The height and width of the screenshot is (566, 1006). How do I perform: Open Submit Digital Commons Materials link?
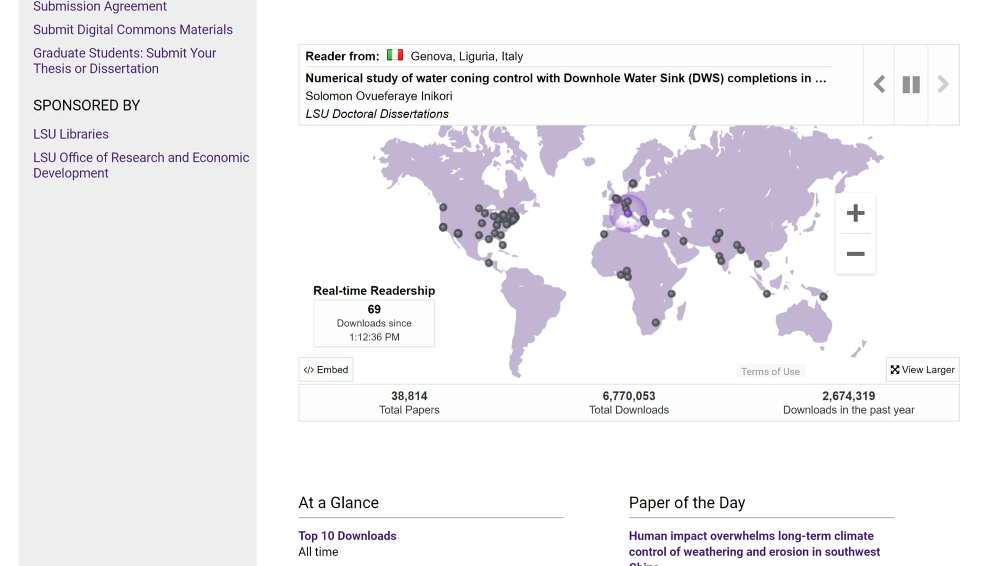[x=133, y=30]
